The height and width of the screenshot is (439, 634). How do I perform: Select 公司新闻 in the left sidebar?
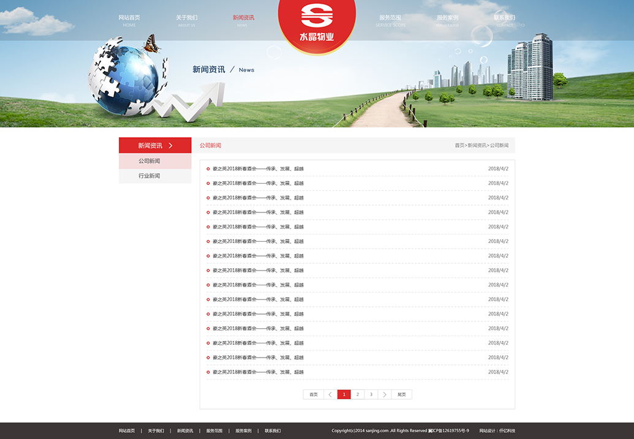click(x=149, y=161)
